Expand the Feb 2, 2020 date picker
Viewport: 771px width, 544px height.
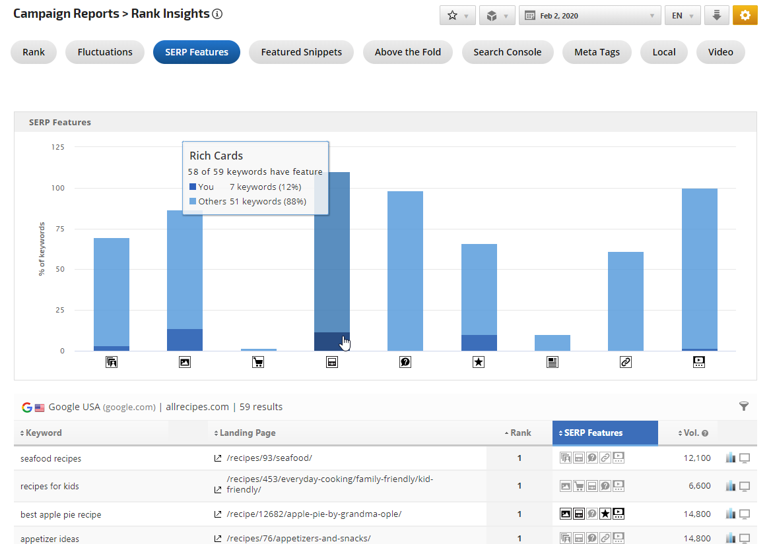pos(589,15)
